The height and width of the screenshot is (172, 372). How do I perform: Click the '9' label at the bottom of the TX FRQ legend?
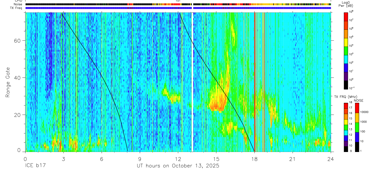[x=351, y=151]
